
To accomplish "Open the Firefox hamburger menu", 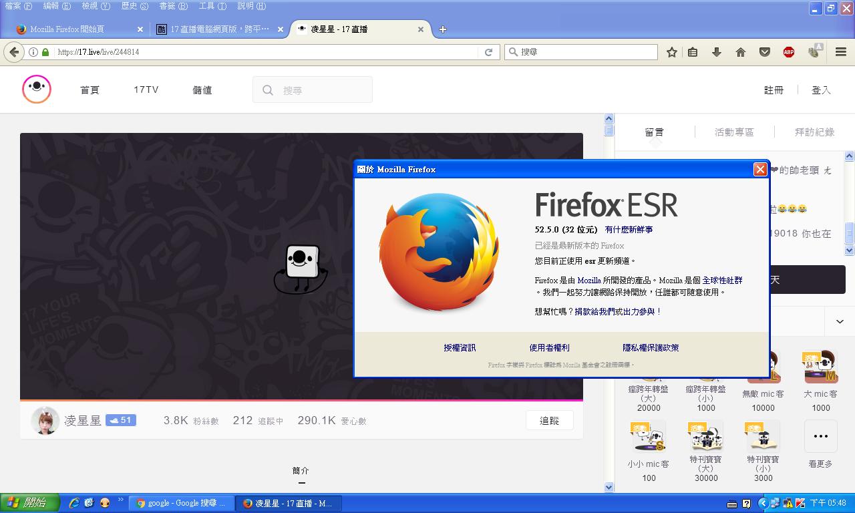I will (x=841, y=52).
